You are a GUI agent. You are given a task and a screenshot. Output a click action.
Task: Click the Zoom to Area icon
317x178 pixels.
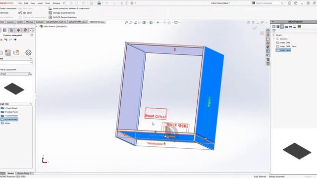(x=131, y=23)
